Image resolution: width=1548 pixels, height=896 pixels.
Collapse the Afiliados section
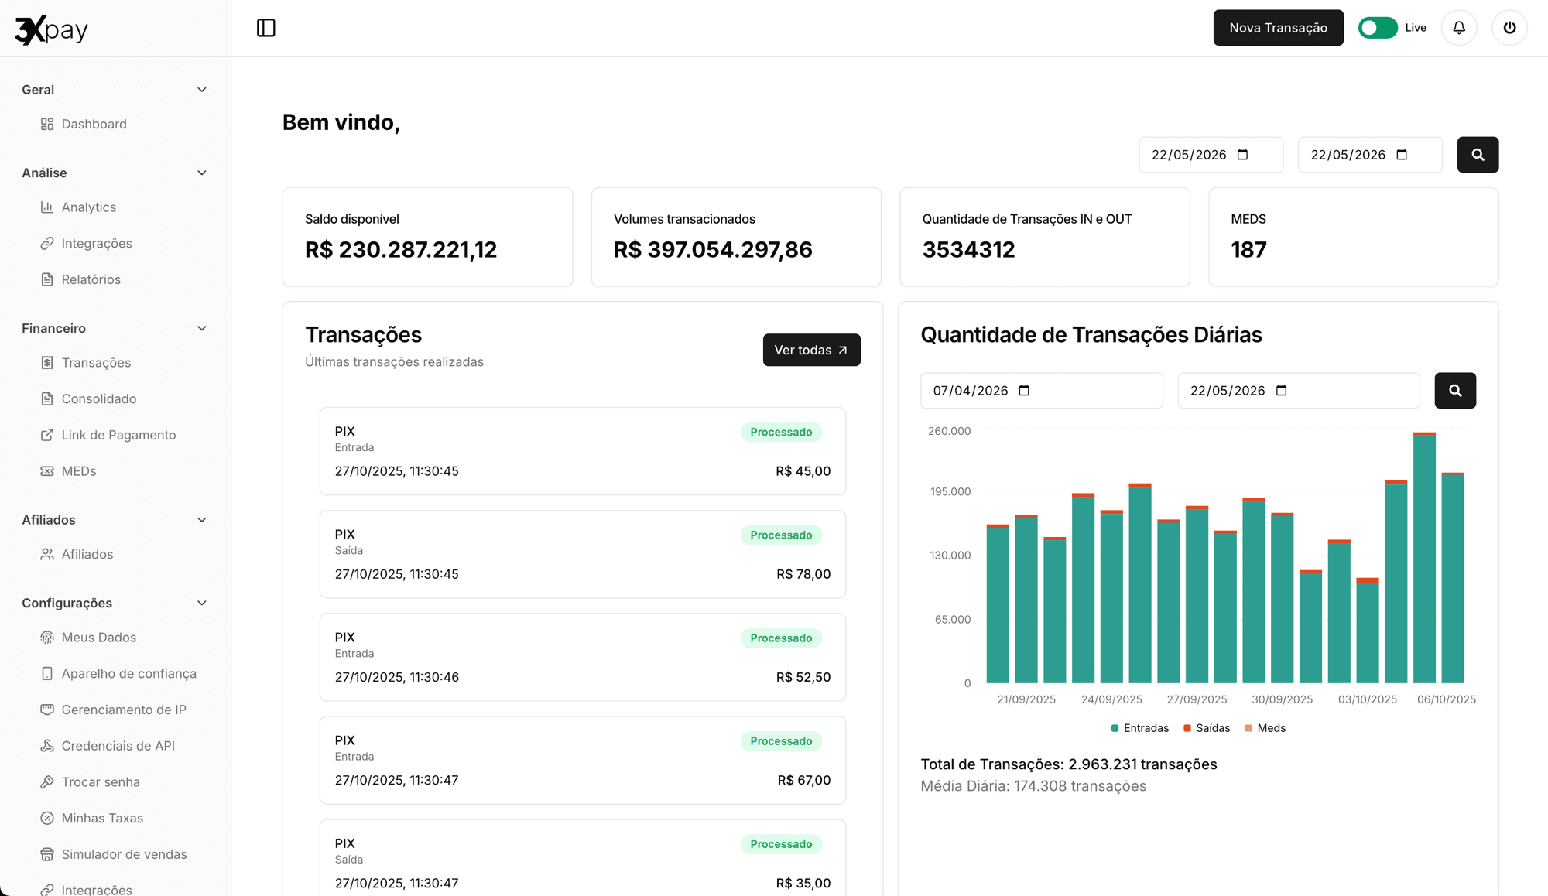202,520
